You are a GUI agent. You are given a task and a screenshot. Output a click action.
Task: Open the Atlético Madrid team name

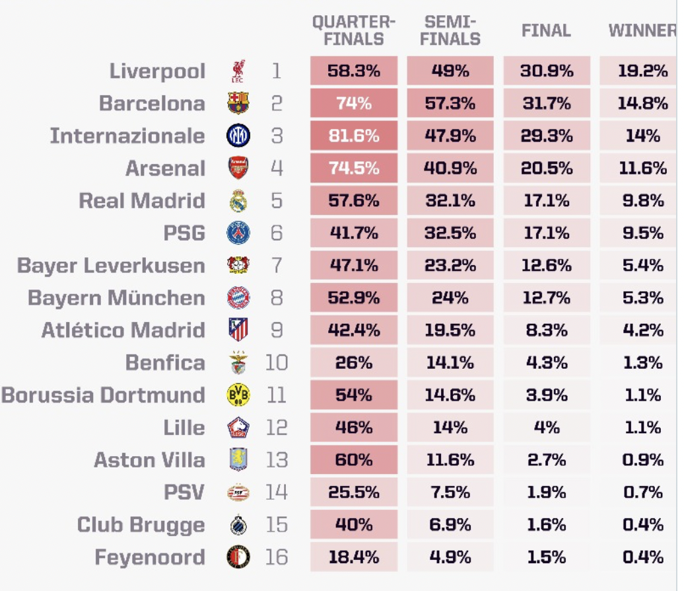(123, 330)
